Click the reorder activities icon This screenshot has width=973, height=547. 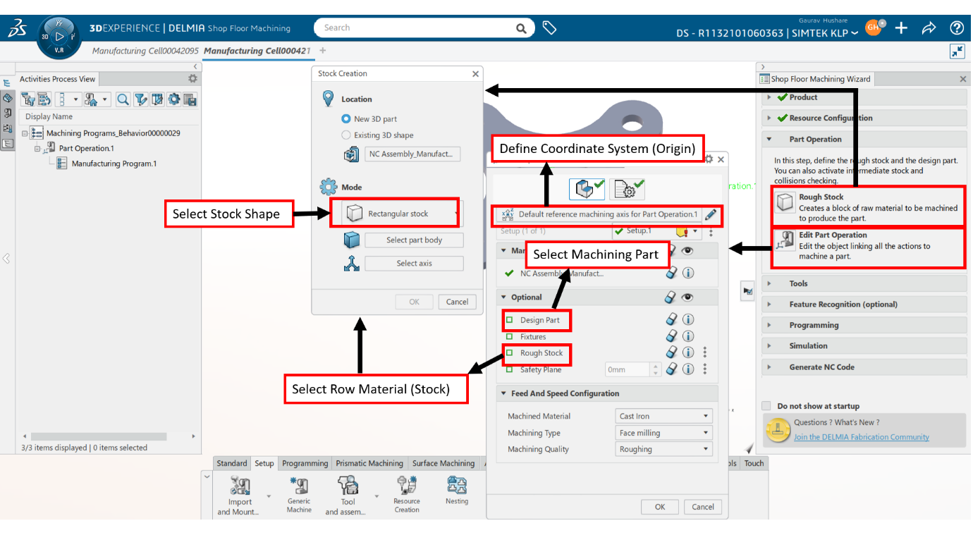coord(44,99)
